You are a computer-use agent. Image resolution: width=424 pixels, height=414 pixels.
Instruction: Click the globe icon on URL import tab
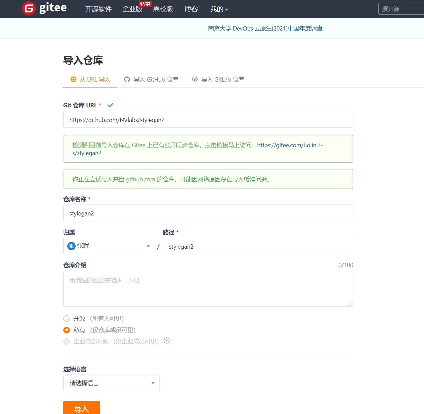click(73, 79)
